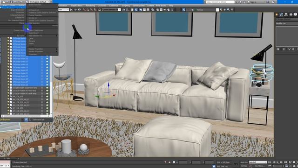The width and height of the screenshot is (298, 168).
Task: Click Make Unique icon under modifier stack
Action: [x=289, y=49]
